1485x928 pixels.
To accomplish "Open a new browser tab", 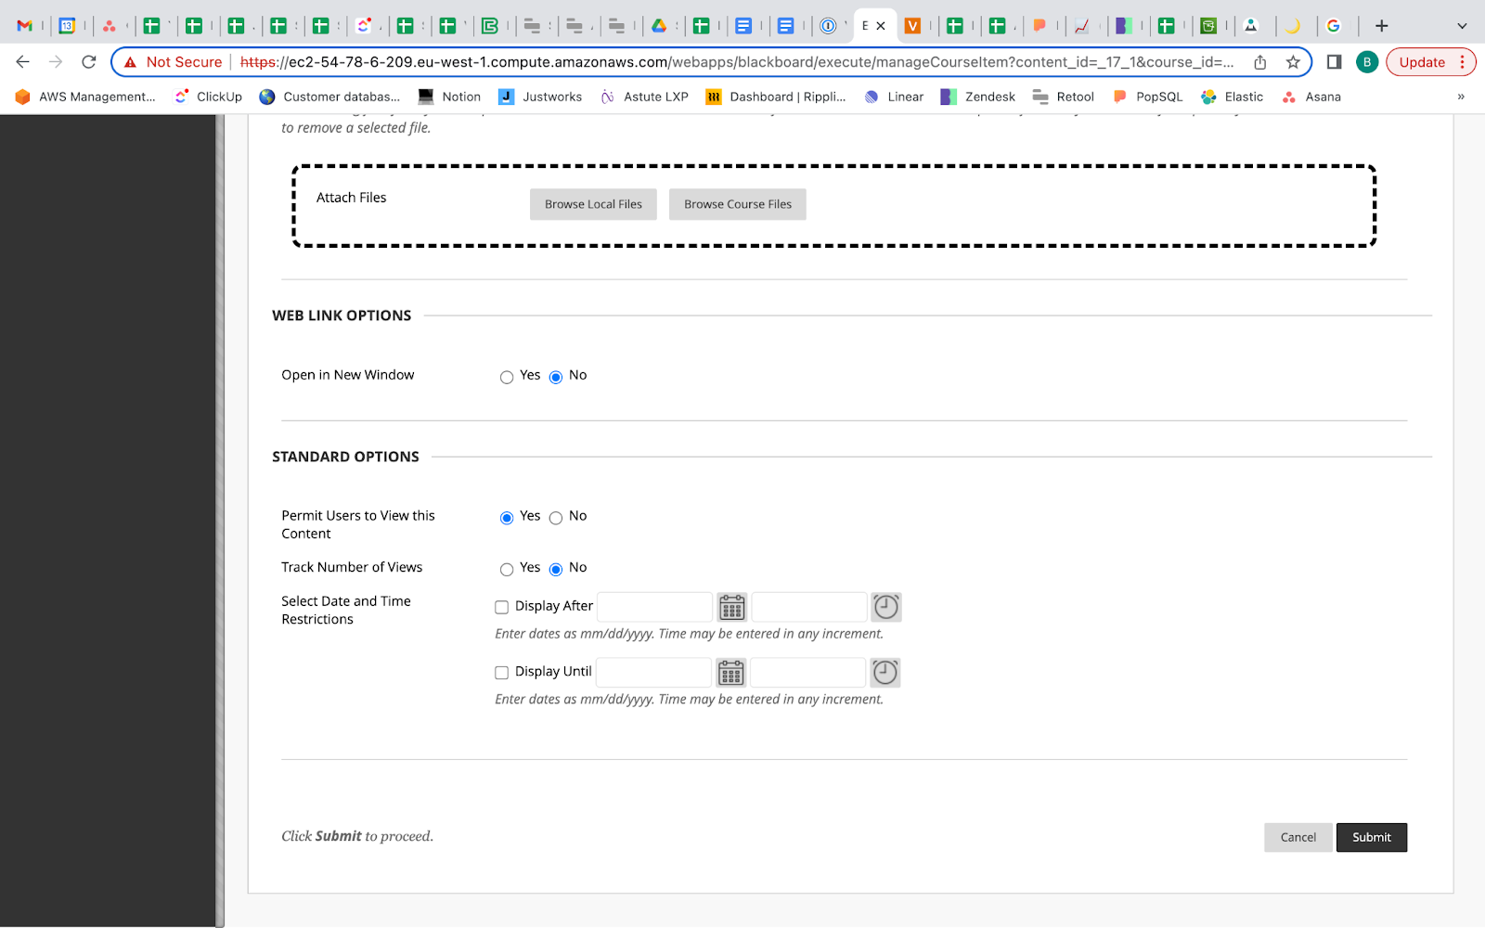I will click(1381, 26).
